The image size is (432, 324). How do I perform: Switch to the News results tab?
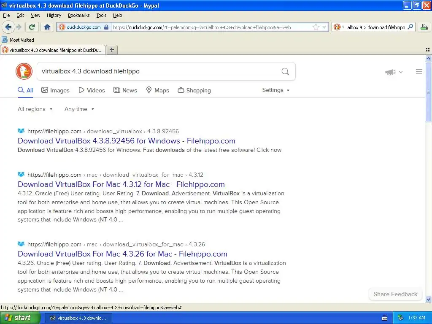(125, 90)
